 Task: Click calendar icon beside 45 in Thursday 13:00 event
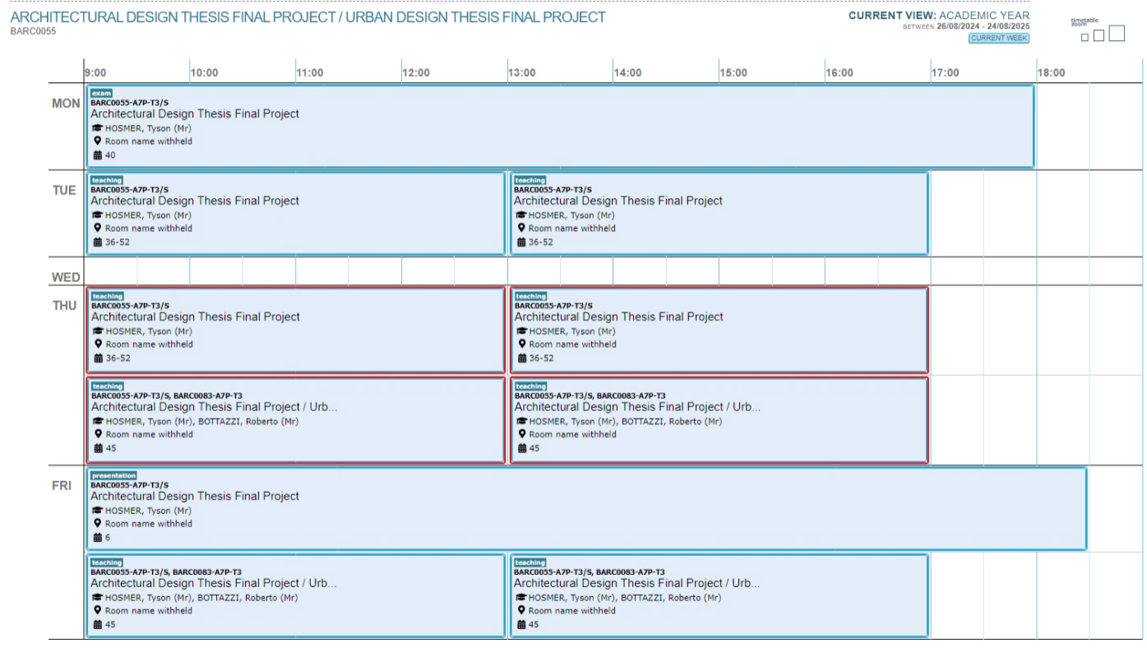[521, 448]
